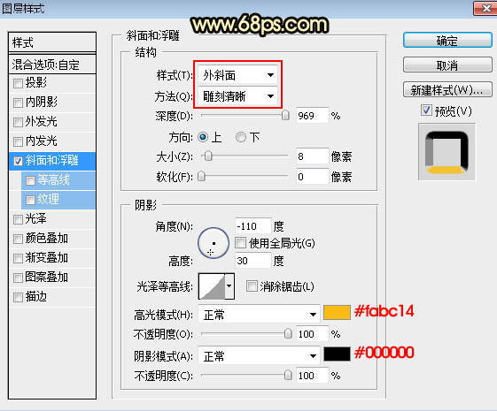
Task: Click the 深度 depth value field 969
Action: (x=312, y=116)
